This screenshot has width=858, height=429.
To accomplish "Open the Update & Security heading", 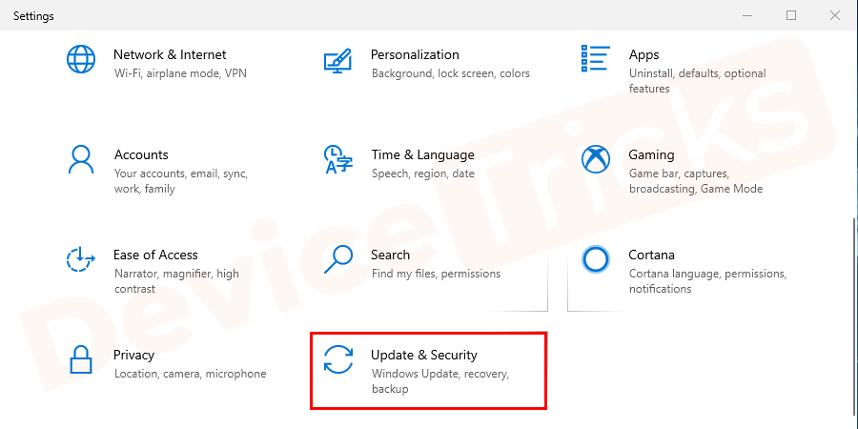I will (423, 355).
